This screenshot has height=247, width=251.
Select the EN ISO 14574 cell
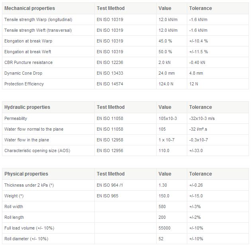110,84
